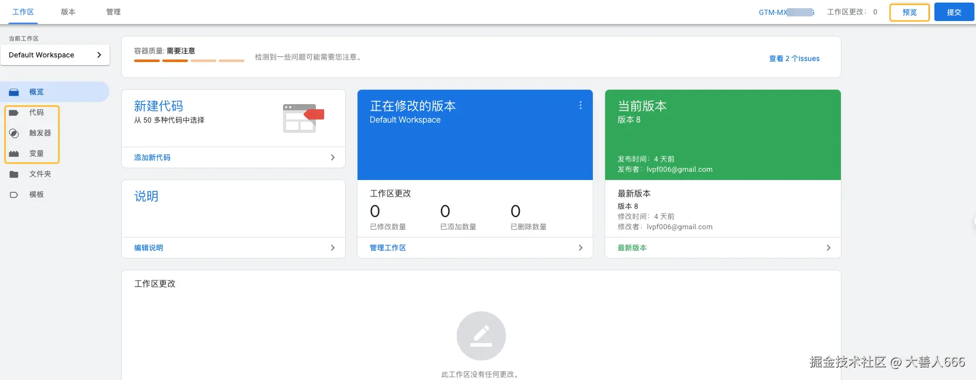Screen dimensions: 976x380
Task: Click the 已修改数量 count
Action: tap(375, 211)
